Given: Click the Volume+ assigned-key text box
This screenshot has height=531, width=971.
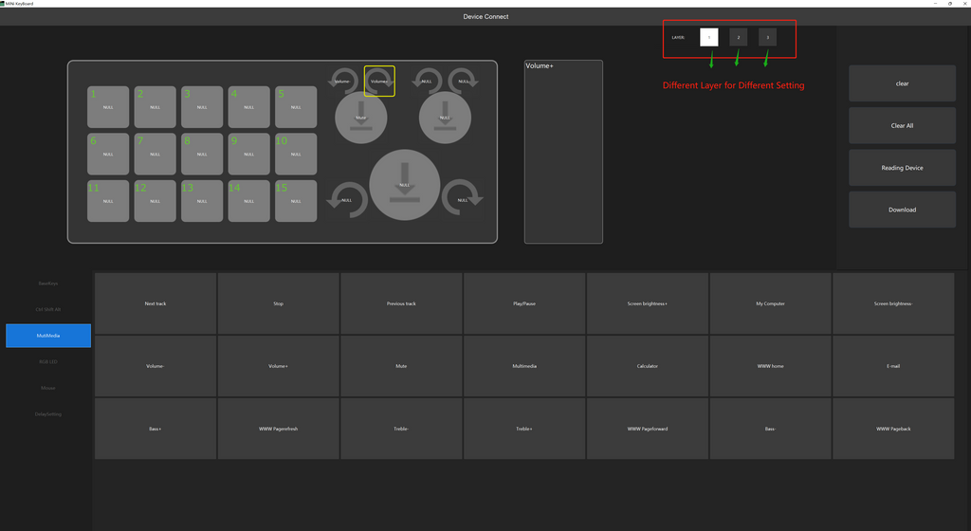Looking at the screenshot, I should coord(563,152).
